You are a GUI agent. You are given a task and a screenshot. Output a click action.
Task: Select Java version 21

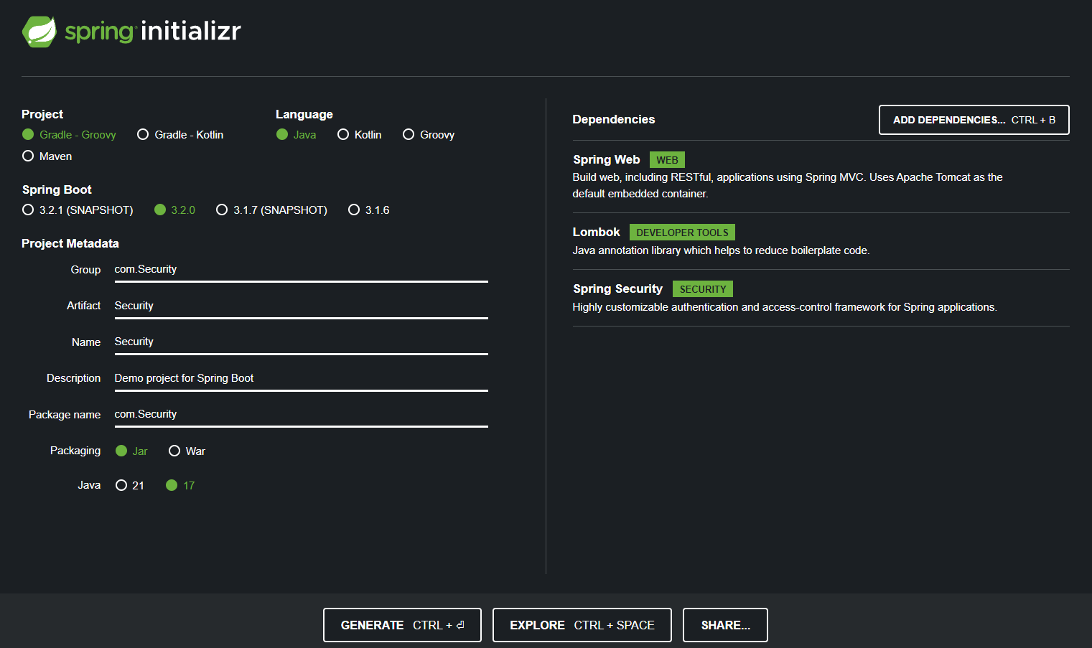click(130, 486)
